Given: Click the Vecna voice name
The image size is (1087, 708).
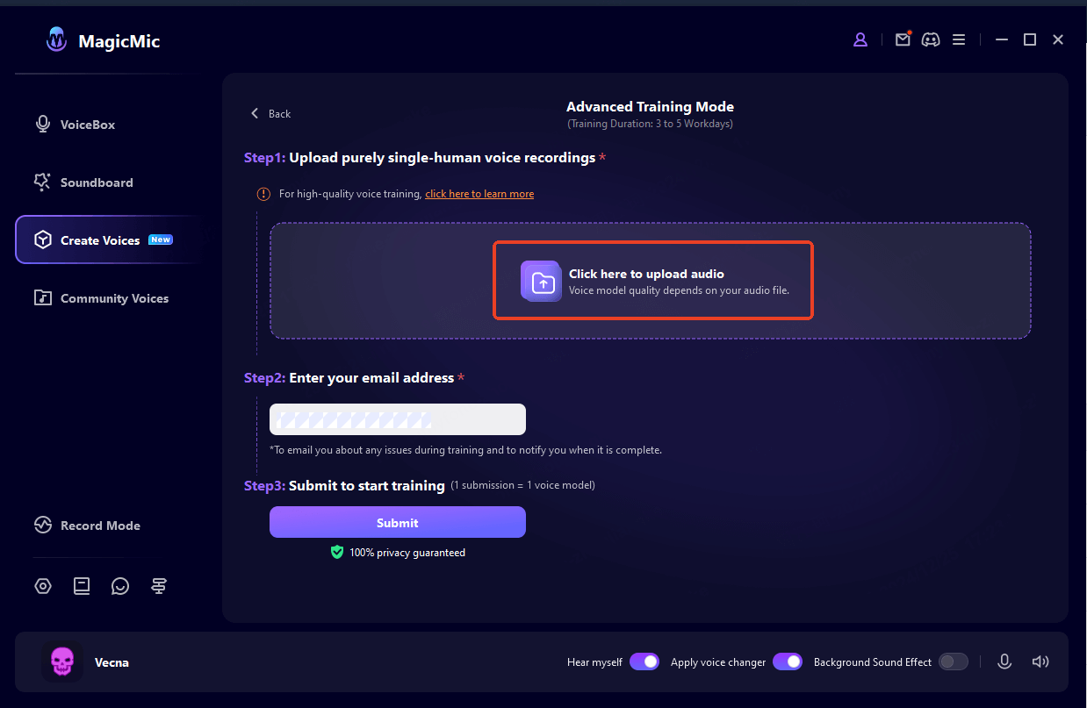Looking at the screenshot, I should tap(112, 662).
